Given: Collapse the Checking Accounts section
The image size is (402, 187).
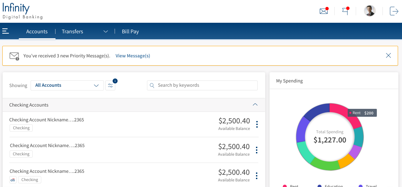Looking at the screenshot, I should pyautogui.click(x=255, y=105).
